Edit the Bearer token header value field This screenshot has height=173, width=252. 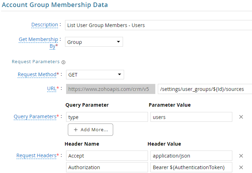(x=191, y=167)
